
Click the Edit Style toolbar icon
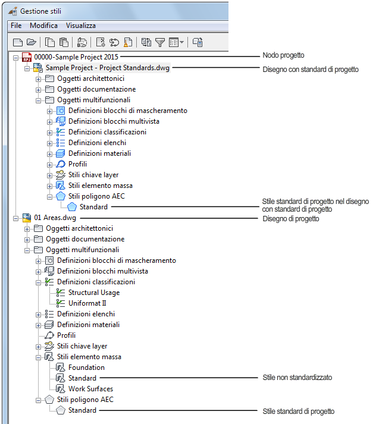point(82,42)
